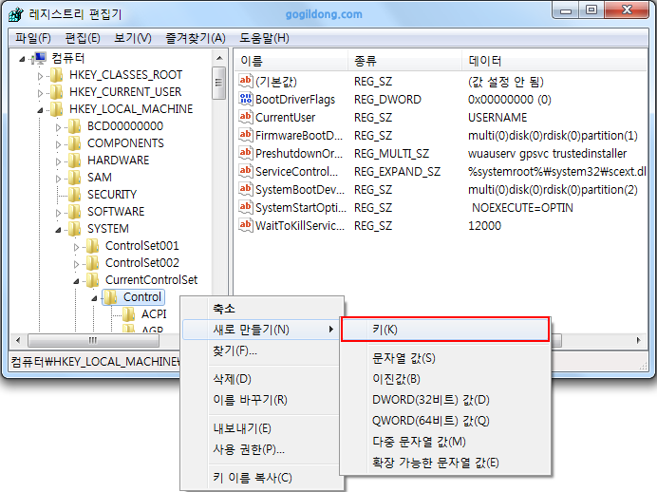Collapse the Control node arrow
The image size is (657, 492).
pyautogui.click(x=94, y=298)
